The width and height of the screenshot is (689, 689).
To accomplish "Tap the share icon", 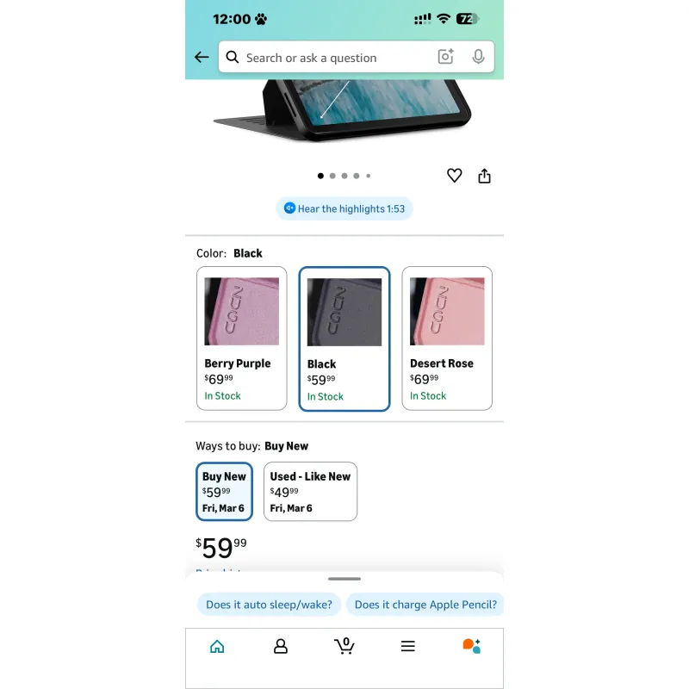I will 484,176.
